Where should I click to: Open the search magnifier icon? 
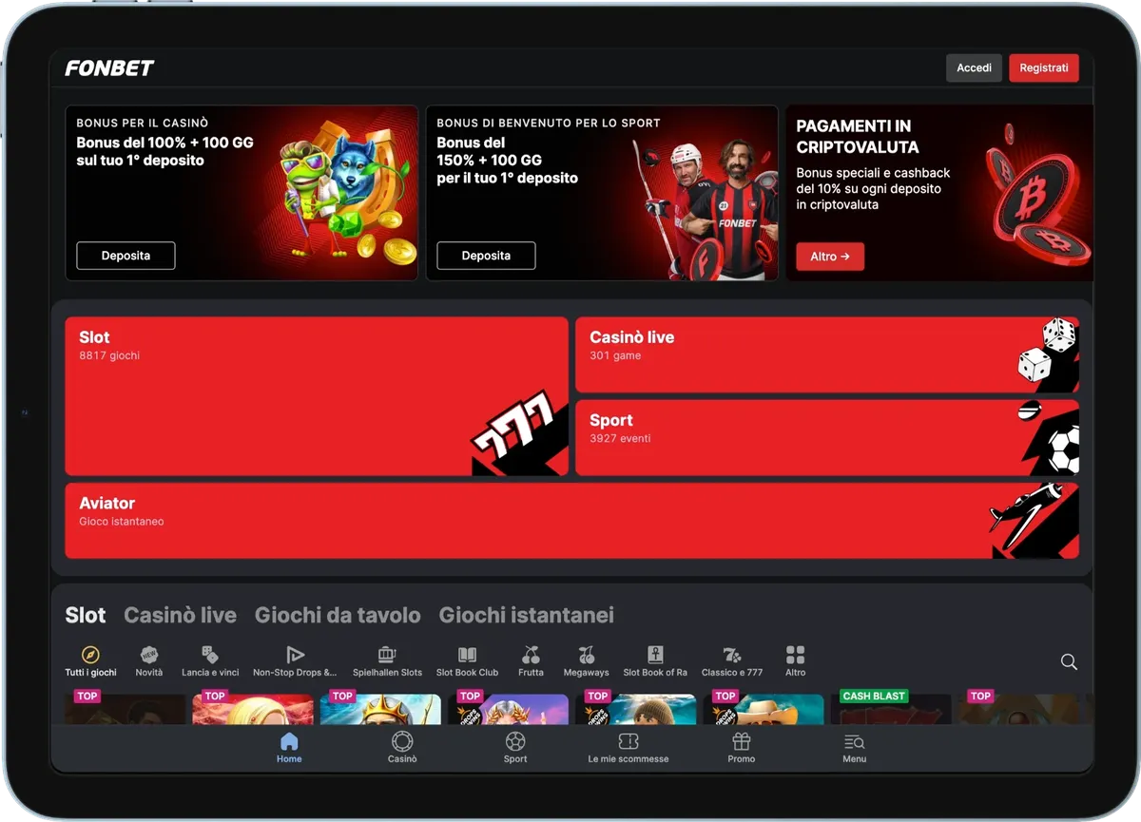pos(1069,661)
